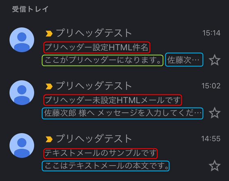Star the 14:55 テキストメール email
229x181 pixels.
pyautogui.click(x=215, y=166)
